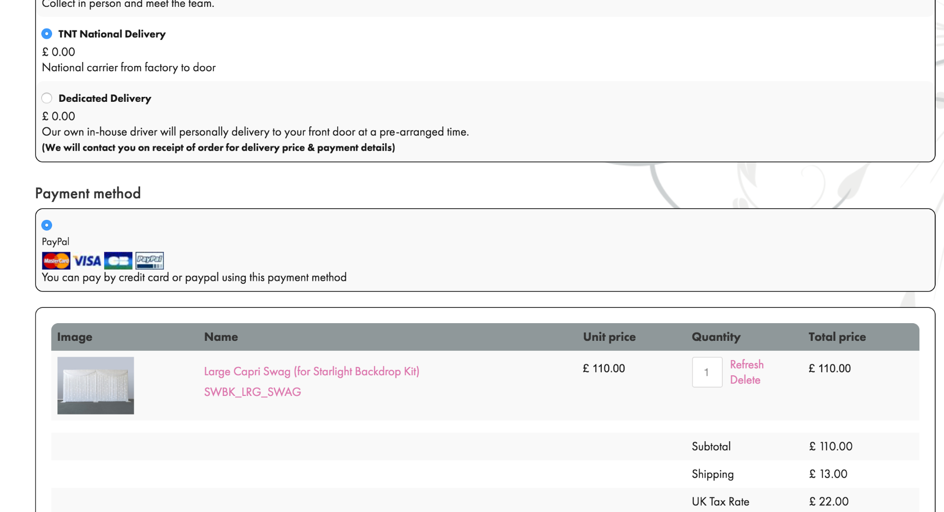The image size is (944, 512).
Task: Select the PayPal payment radio button
Action: (47, 225)
